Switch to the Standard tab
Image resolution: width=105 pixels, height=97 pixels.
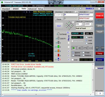6,9
